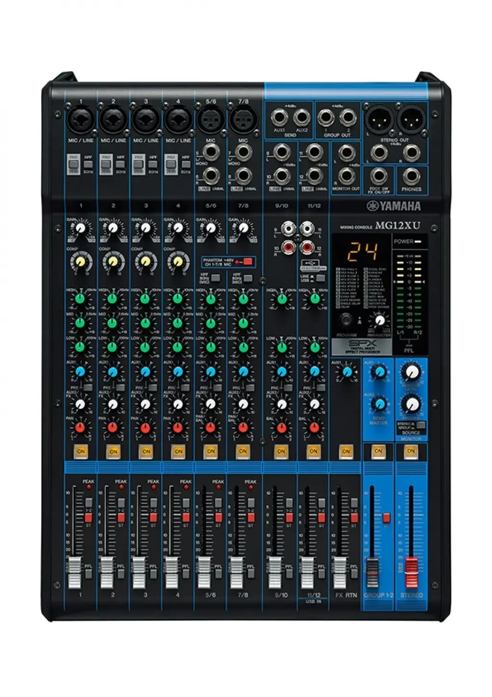Click the channel 1 fader cap
The height and width of the screenshot is (697, 492).
pos(74,572)
